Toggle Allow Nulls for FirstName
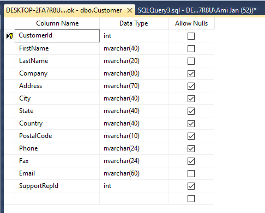This screenshot has height=213, width=265. (191, 48)
